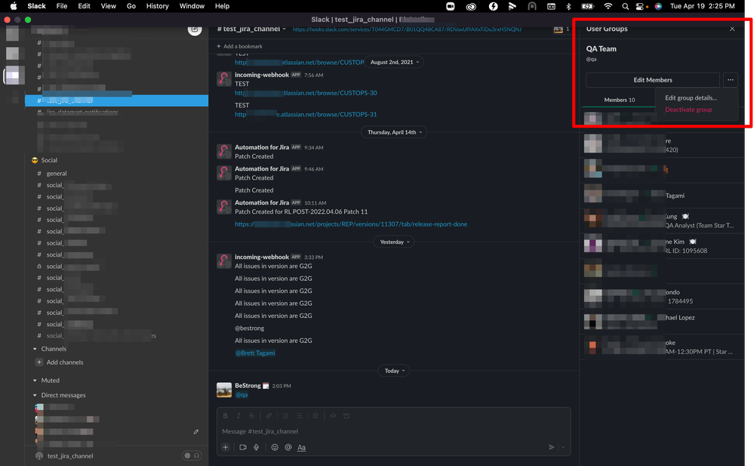Insert a code block
The image size is (754, 466).
coord(346,416)
